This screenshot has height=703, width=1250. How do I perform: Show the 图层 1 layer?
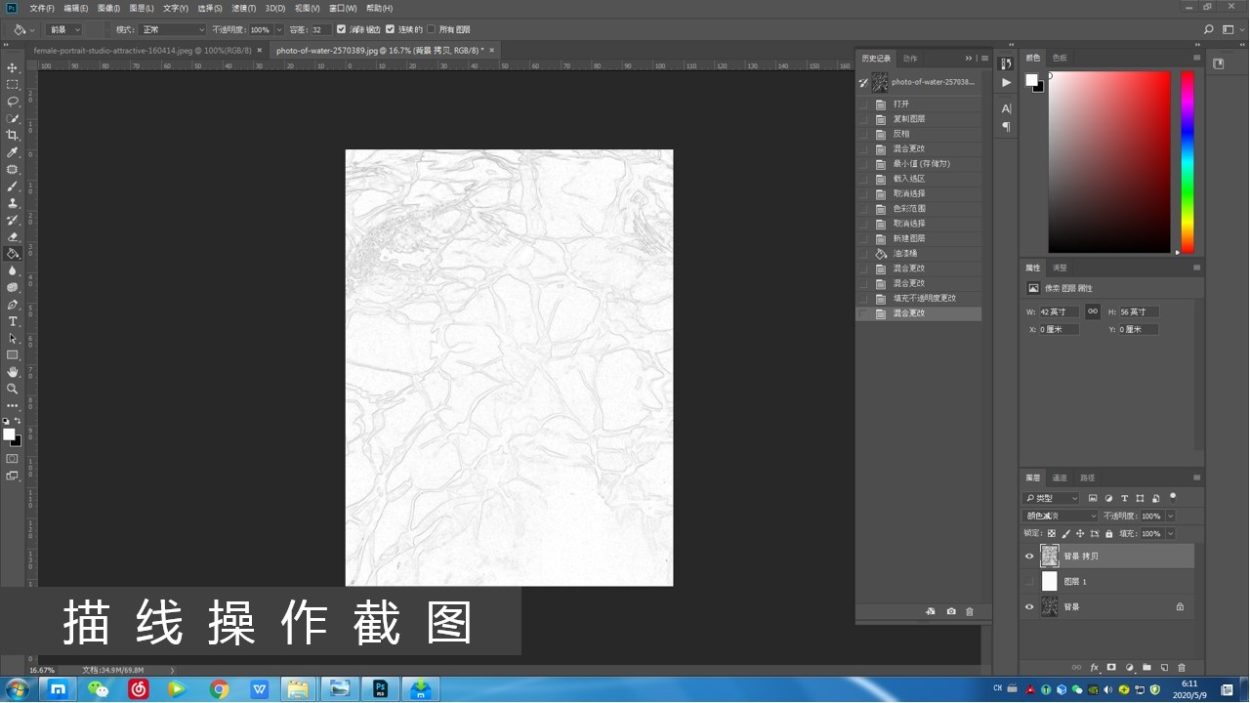(x=1028, y=582)
